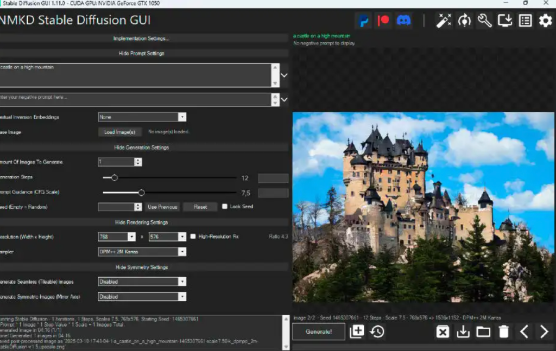The width and height of the screenshot is (556, 351).
Task: Open the prompt history clock icon
Action: [x=377, y=331]
